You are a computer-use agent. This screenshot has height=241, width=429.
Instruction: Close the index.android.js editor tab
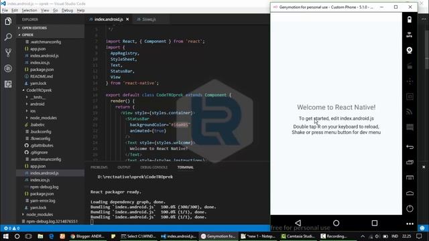point(127,19)
